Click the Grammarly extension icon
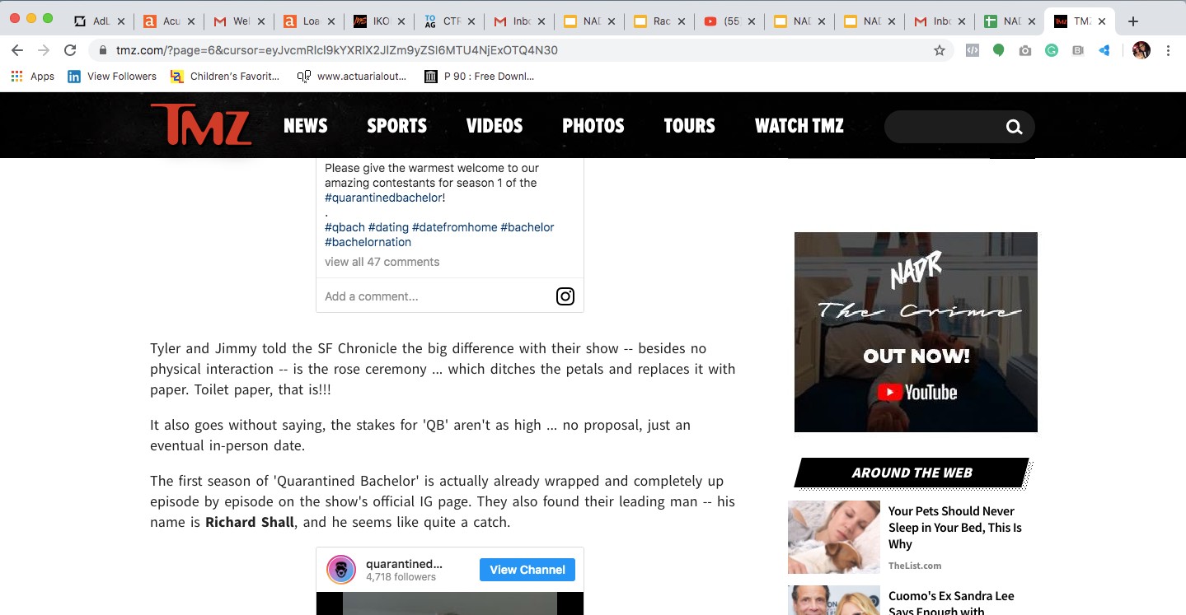This screenshot has height=615, width=1186. click(x=1052, y=50)
